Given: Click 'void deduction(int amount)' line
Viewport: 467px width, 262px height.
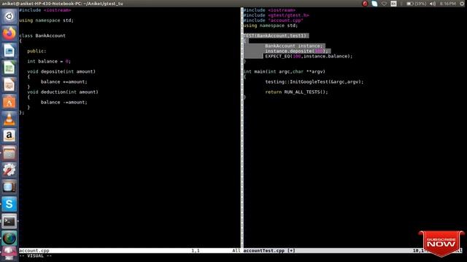Looking at the screenshot, I should tap(63, 92).
